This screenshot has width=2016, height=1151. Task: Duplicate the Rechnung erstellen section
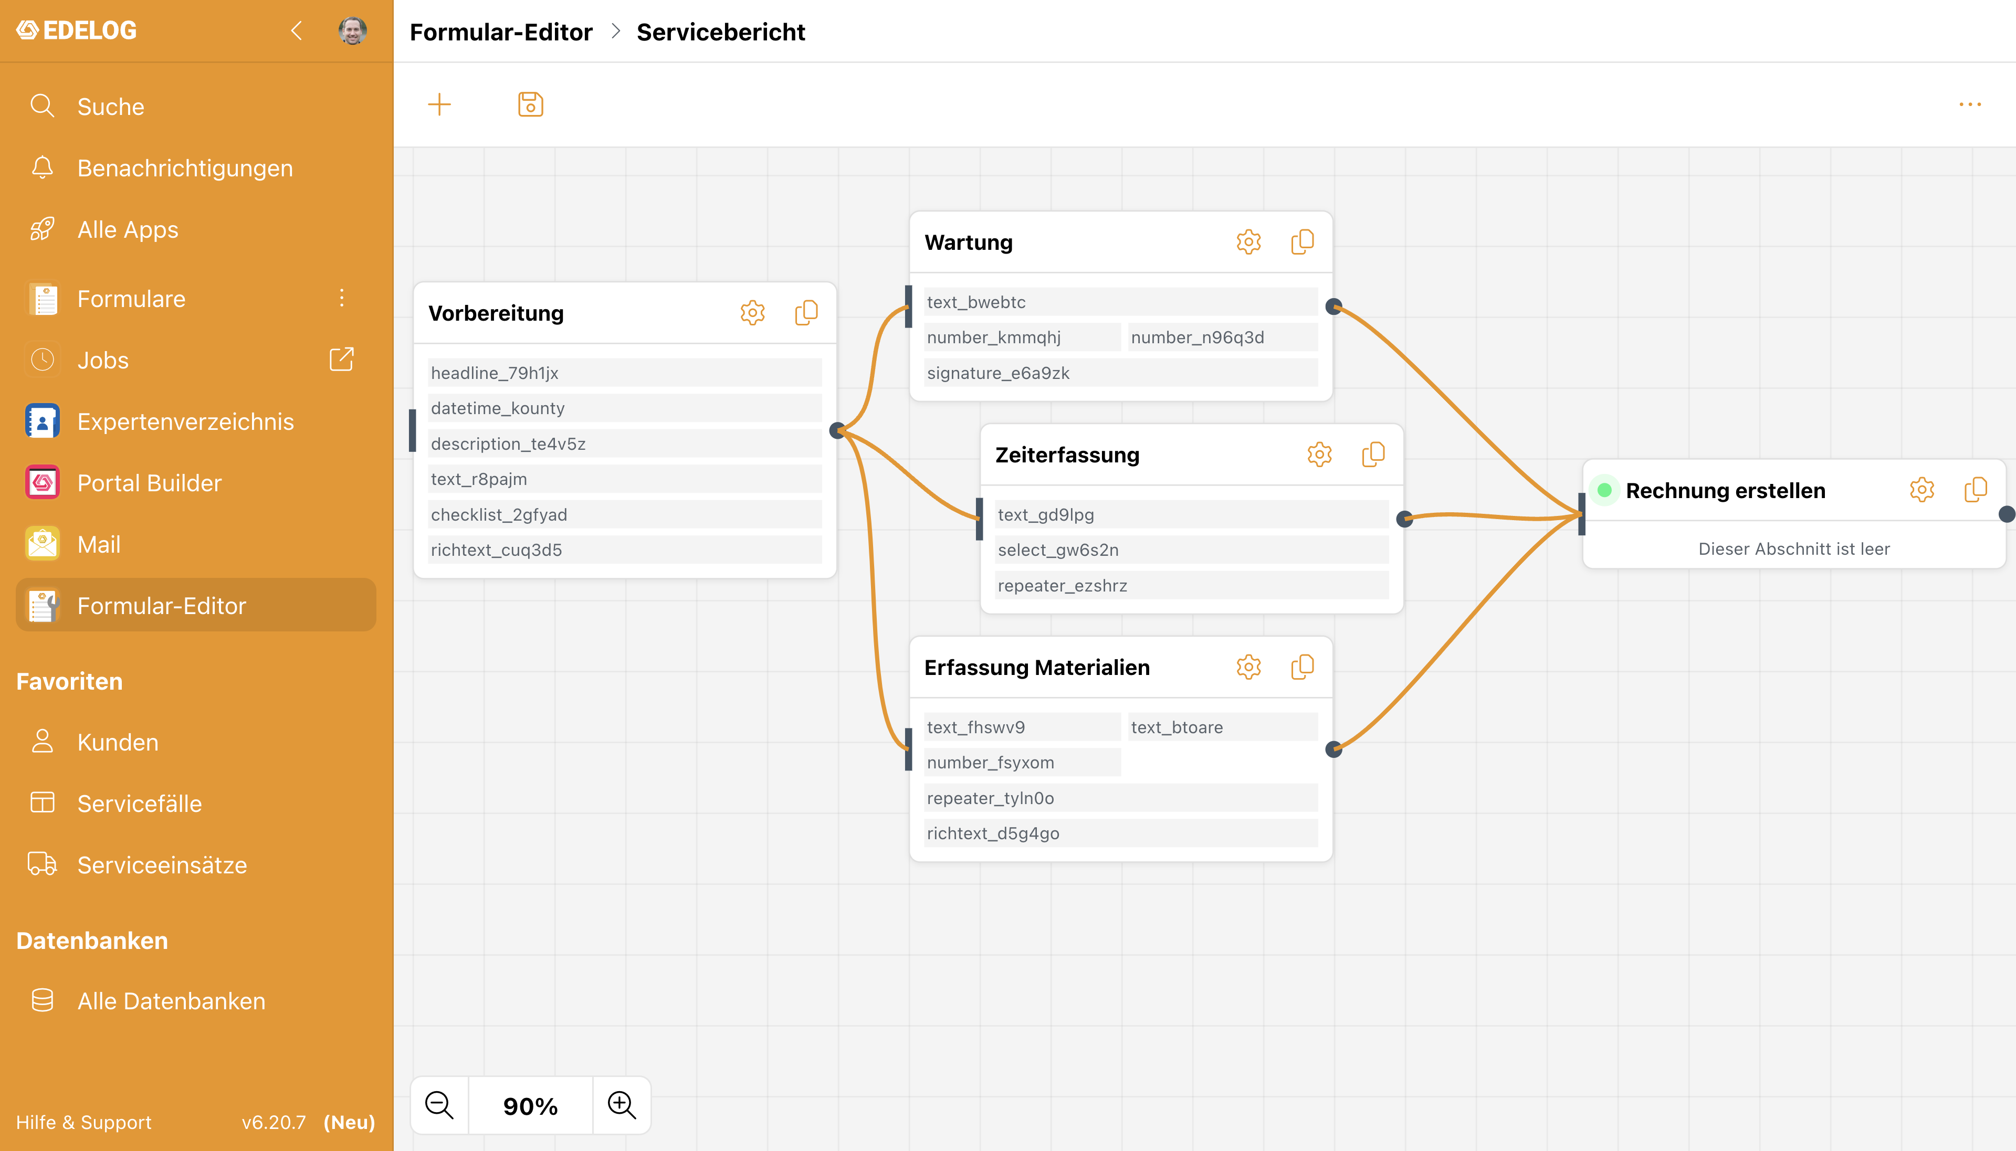(1976, 490)
